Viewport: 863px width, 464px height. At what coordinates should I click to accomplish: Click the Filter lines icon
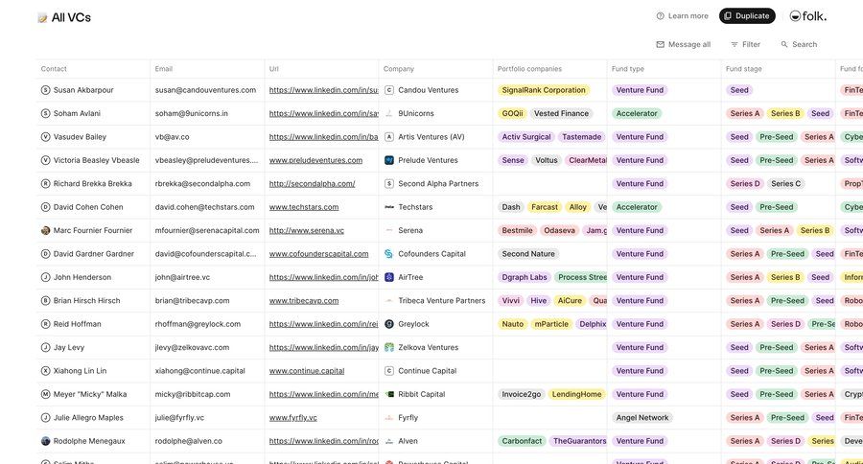pyautogui.click(x=735, y=44)
